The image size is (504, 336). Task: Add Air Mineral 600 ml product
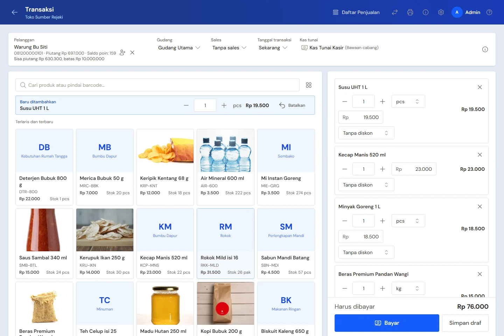click(226, 167)
